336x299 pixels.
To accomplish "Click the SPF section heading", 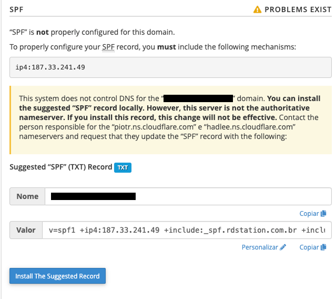I will (16, 9).
